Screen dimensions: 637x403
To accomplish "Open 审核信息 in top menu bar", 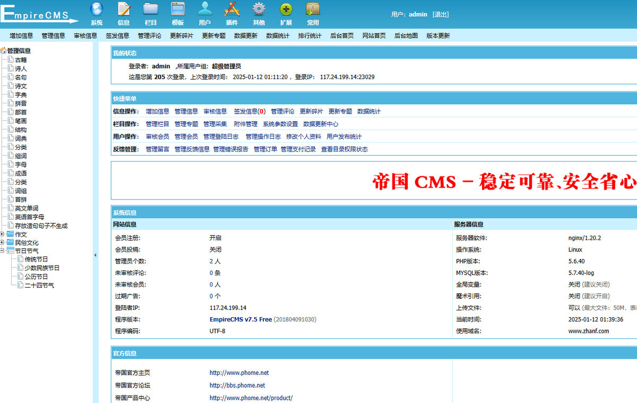I will [85, 36].
